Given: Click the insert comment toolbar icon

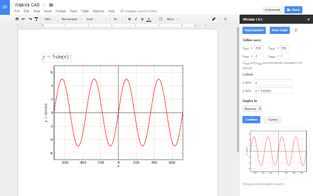Looking at the screenshot, I should coord(160,19).
